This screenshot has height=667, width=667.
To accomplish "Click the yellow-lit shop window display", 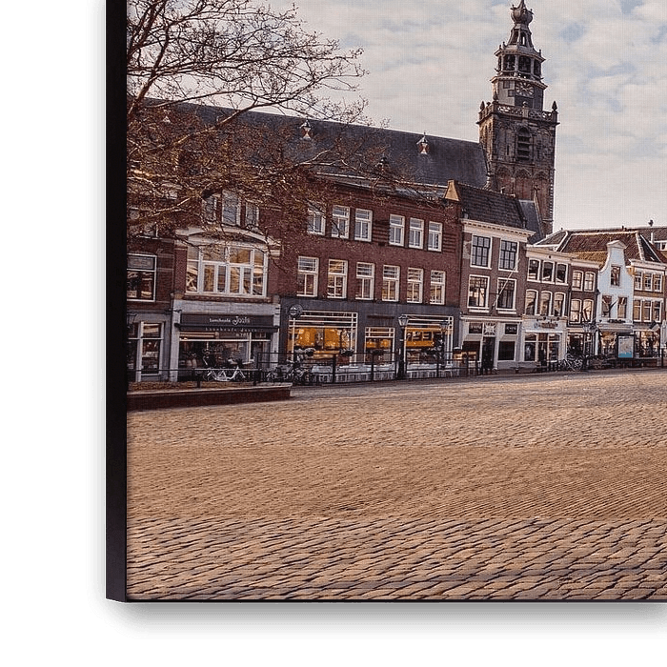I will pos(322,338).
